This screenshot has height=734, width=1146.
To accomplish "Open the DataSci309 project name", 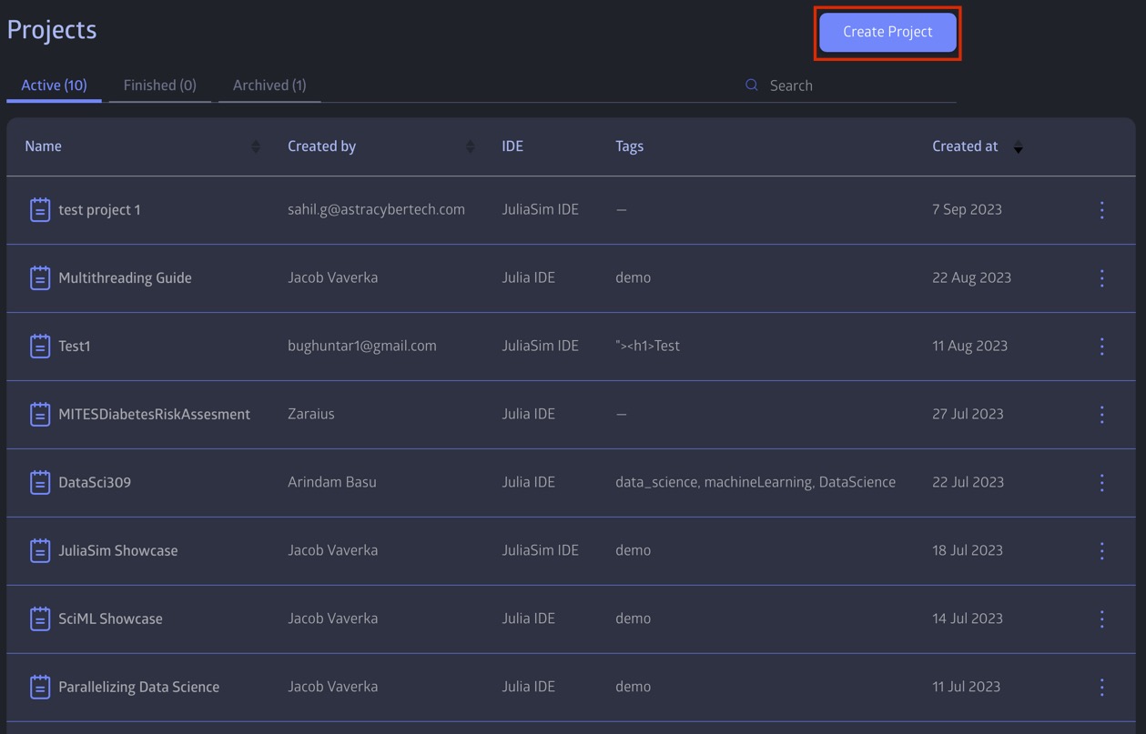I will [95, 482].
